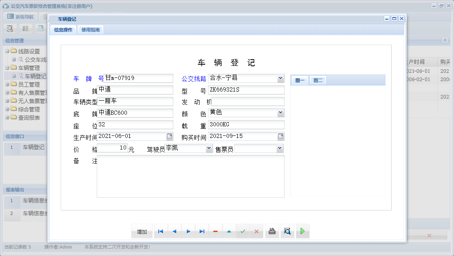
Task: Click the 价格 input field
Action: [x=112, y=148]
